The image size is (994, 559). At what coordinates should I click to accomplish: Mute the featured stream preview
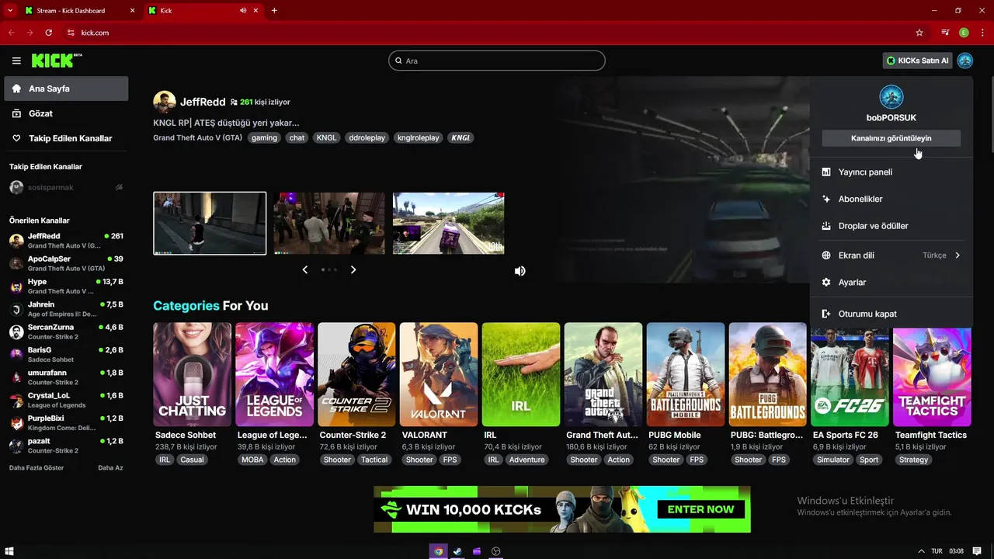coord(520,271)
